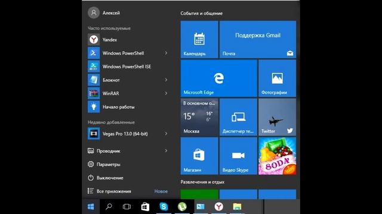Open the Почта mail tile
Screen dimensions: 382x214
pyautogui.click(x=258, y=40)
